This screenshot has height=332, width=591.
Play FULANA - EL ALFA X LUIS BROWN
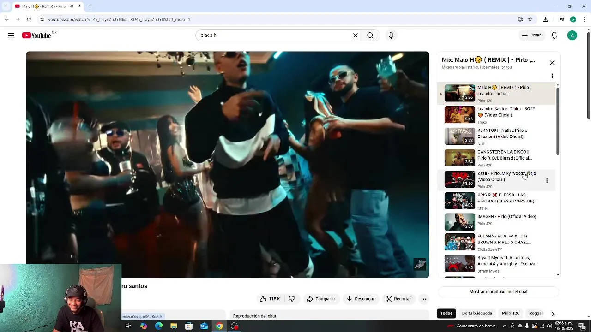coord(496,243)
